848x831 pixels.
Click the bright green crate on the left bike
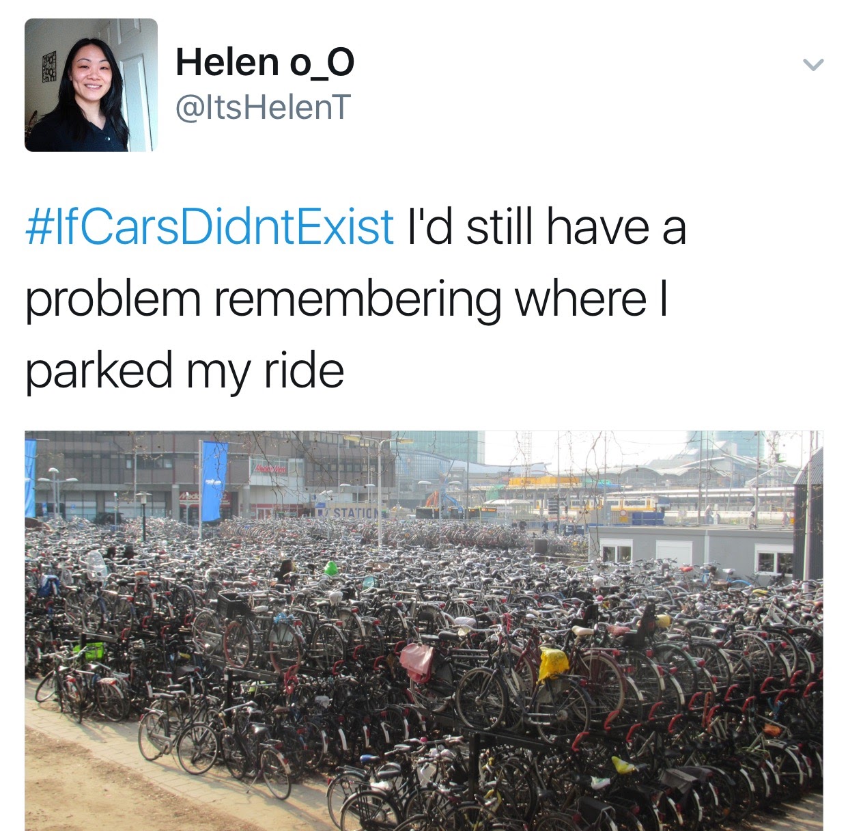pyautogui.click(x=89, y=651)
